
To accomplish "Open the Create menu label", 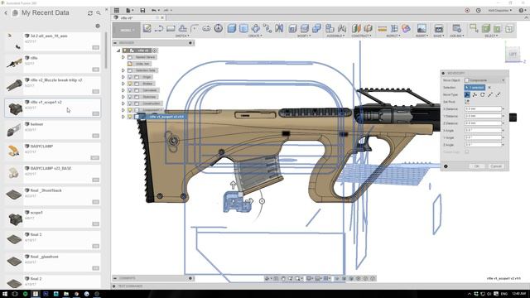I will tap(255, 36).
